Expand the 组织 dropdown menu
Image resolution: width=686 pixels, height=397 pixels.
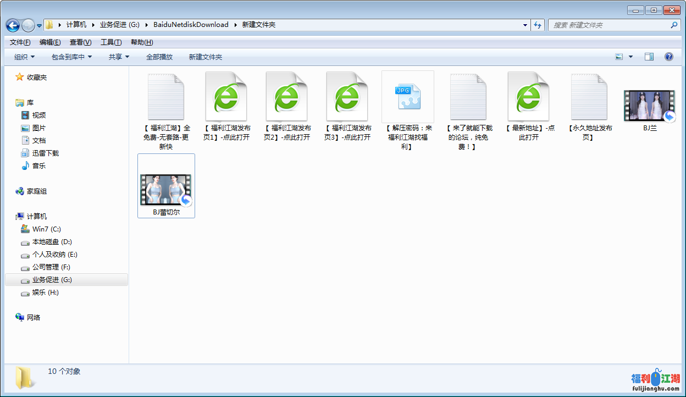tap(24, 57)
